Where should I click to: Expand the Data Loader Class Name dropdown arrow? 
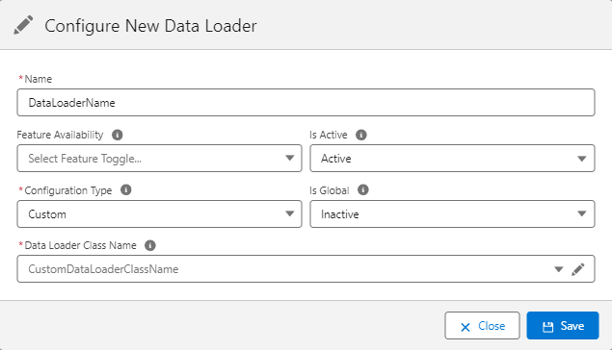click(559, 269)
